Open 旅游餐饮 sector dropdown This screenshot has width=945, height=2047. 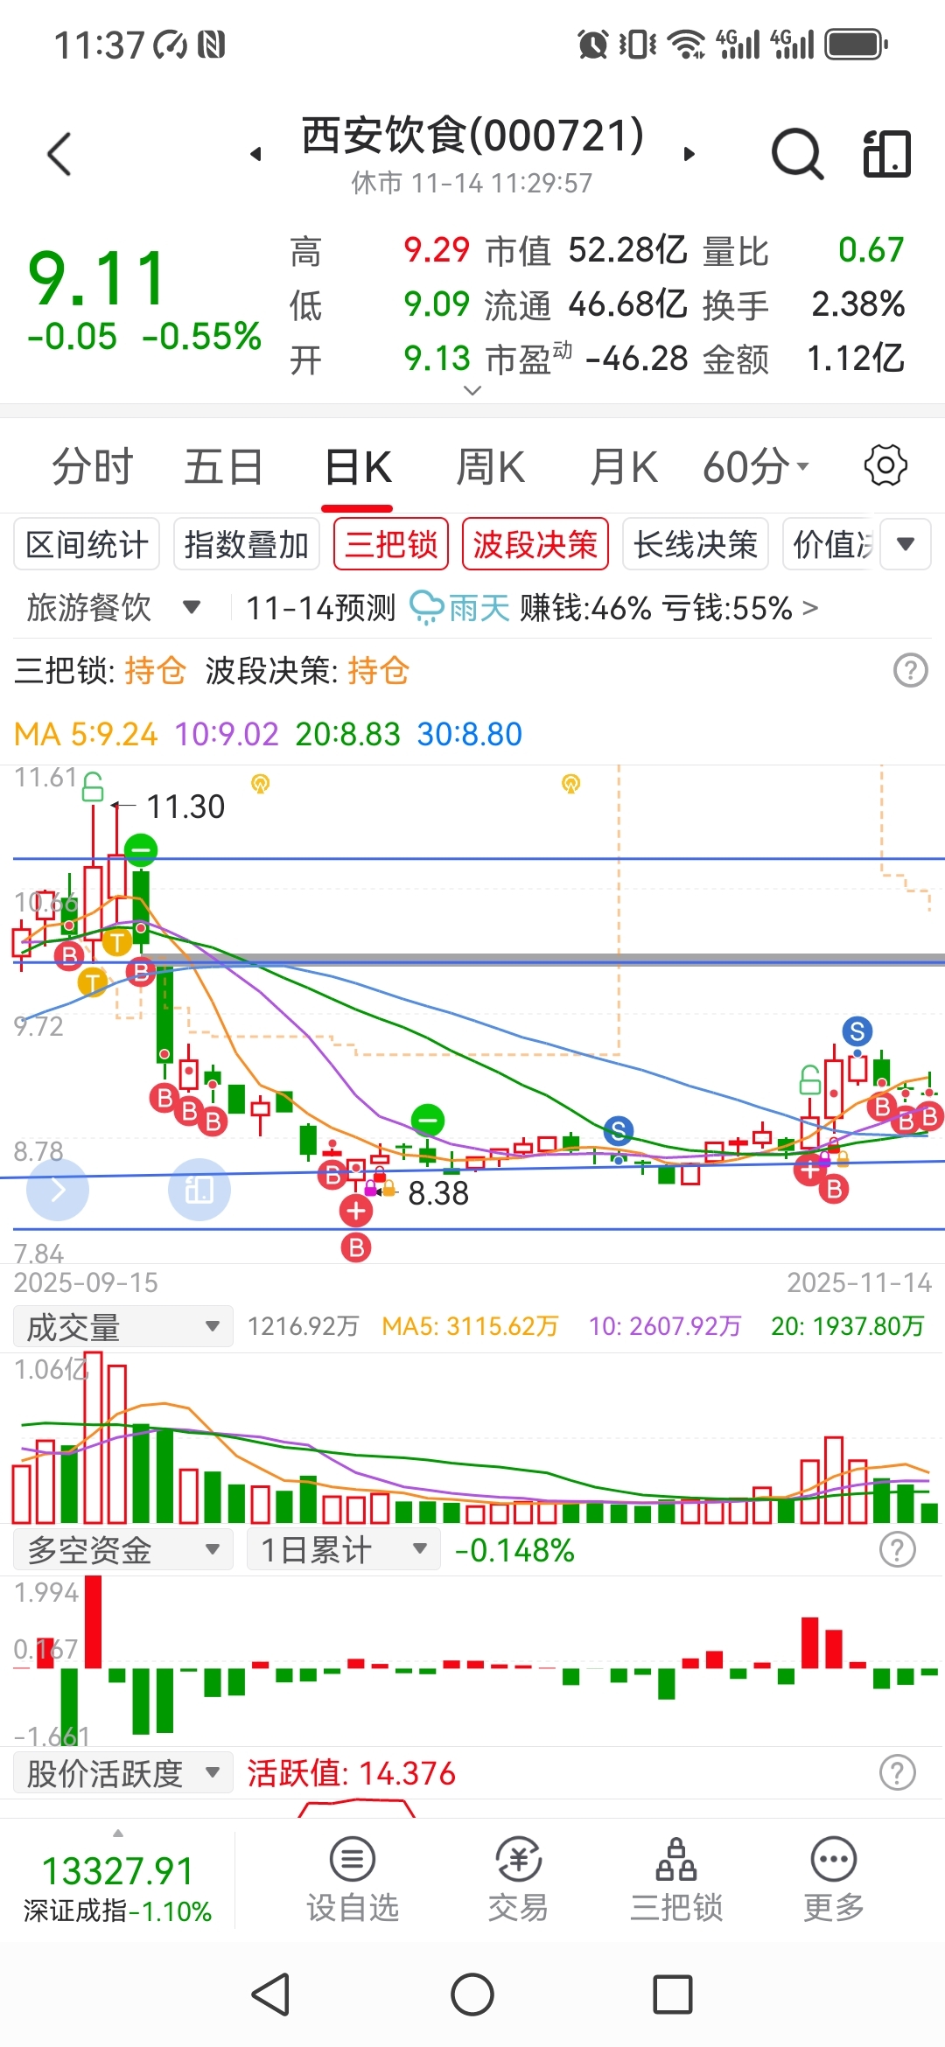[x=114, y=607]
